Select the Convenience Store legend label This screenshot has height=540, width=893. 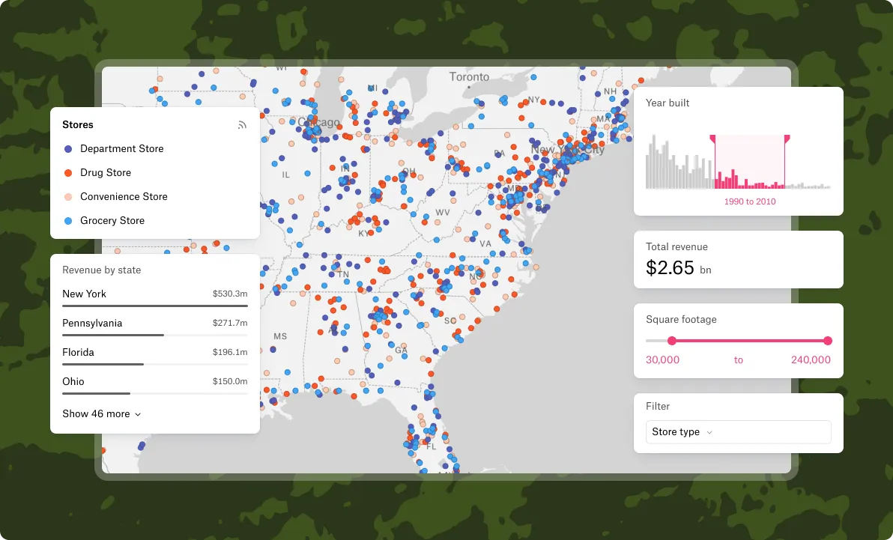click(x=124, y=196)
